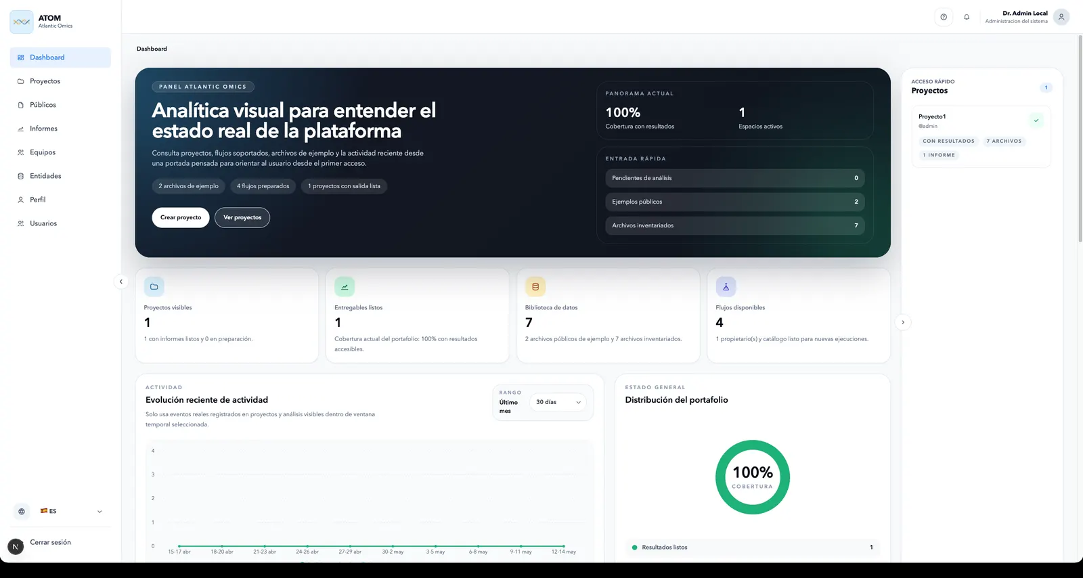
Task: Click the CON RESULTADOS tag on Proyecto1
Action: (x=949, y=141)
